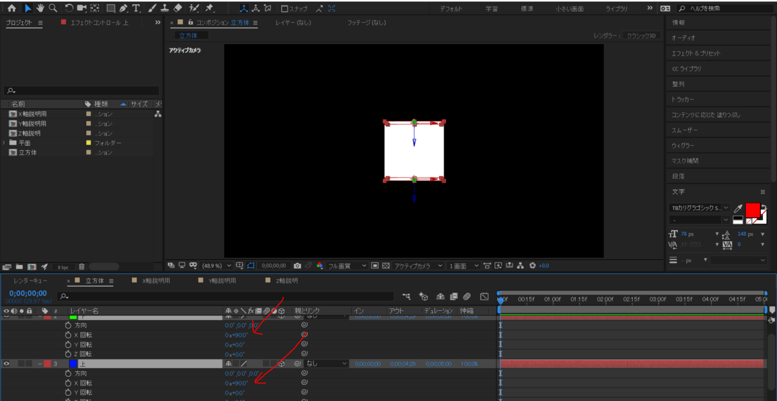This screenshot has height=401, width=777.
Task: Collapse layer 3 上 properties with its twirl arrow
Action: tap(40, 363)
